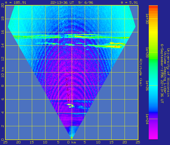
Task: Click the 10 km altitude axis label
Action: pos(3,72)
